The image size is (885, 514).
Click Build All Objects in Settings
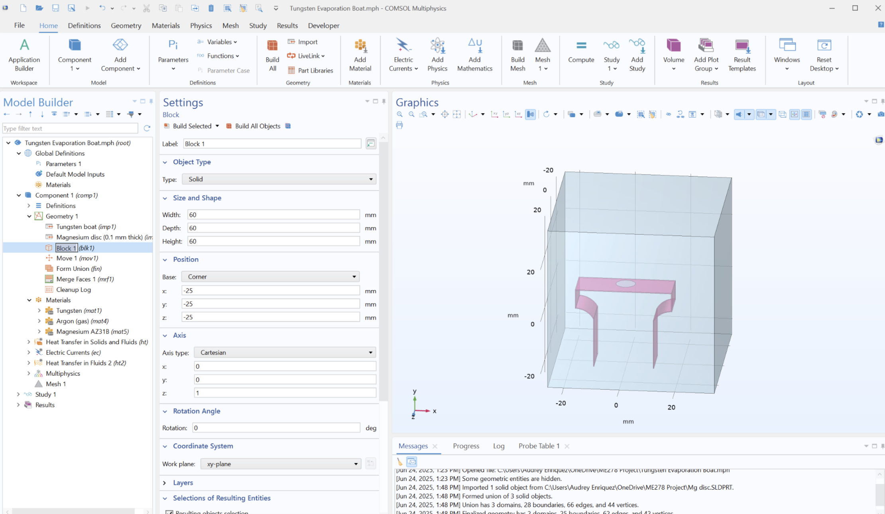pyautogui.click(x=257, y=126)
